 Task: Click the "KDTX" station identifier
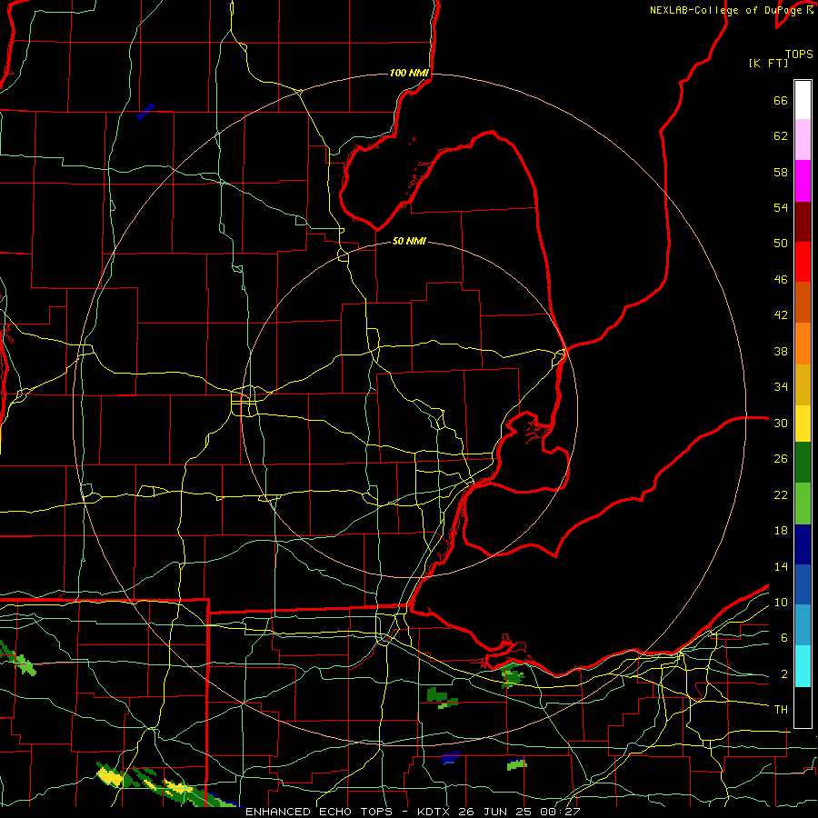click(433, 812)
